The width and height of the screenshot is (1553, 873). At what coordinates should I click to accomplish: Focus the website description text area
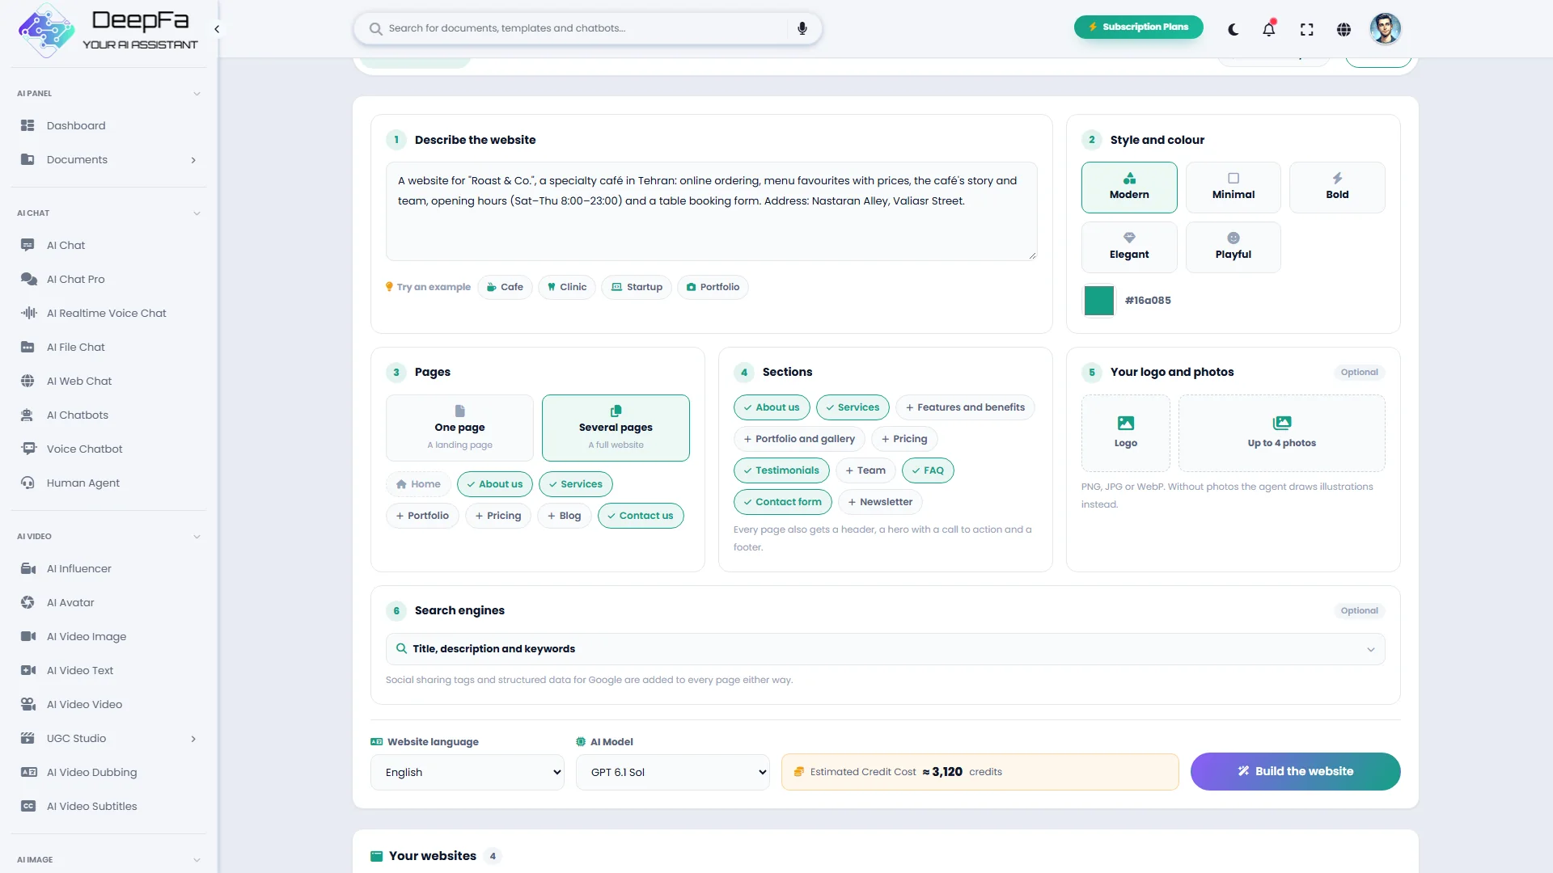[711, 211]
